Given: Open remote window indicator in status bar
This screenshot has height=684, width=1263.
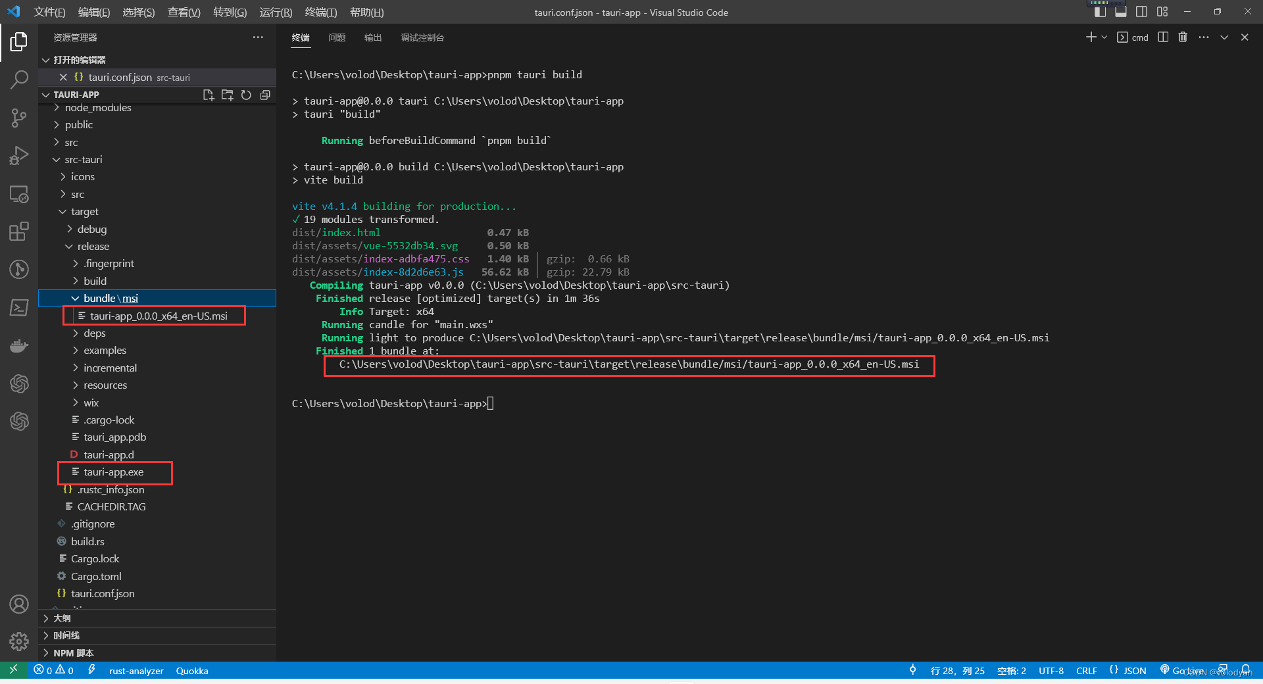Looking at the screenshot, I should (x=13, y=670).
